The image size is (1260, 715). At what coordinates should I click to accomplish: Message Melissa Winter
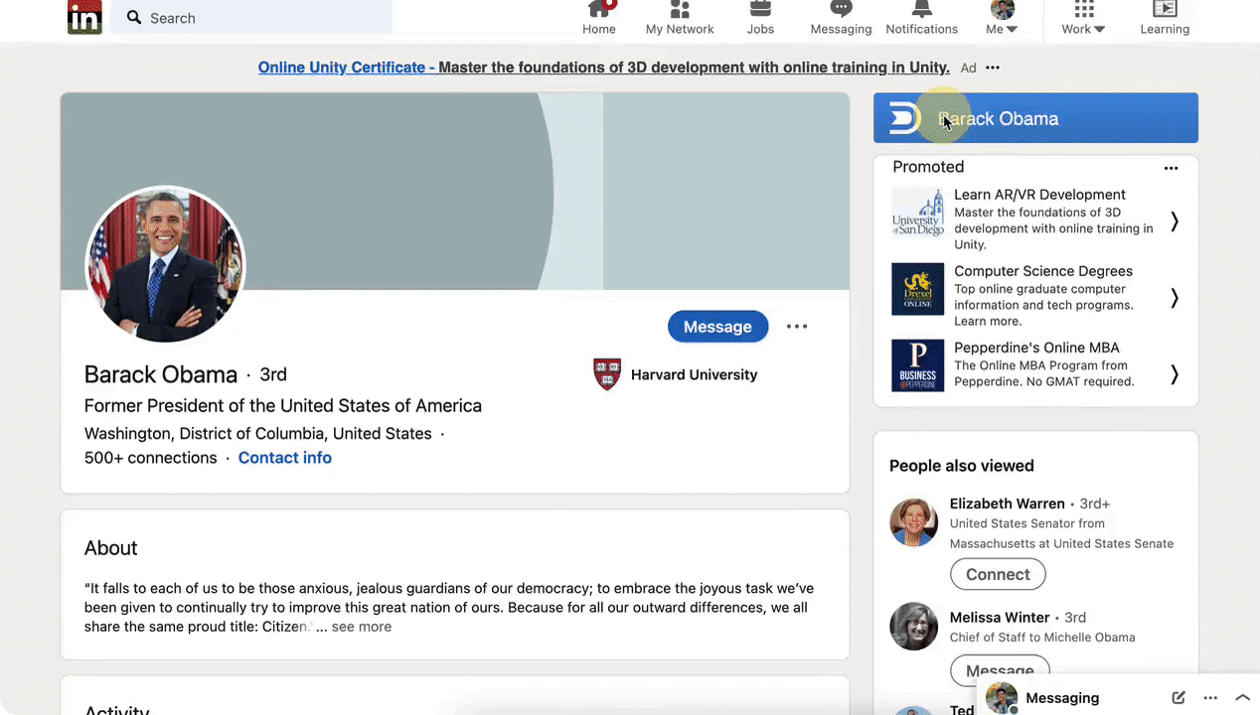pyautogui.click(x=1000, y=670)
